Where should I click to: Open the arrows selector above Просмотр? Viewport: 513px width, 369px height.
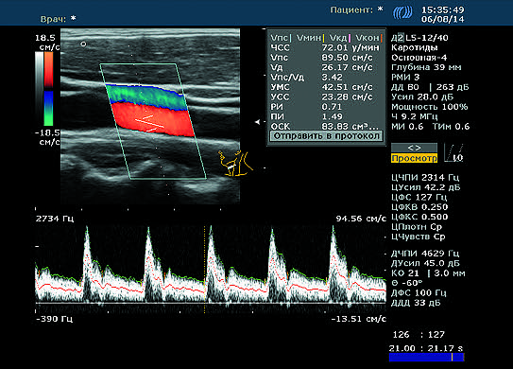coord(414,148)
